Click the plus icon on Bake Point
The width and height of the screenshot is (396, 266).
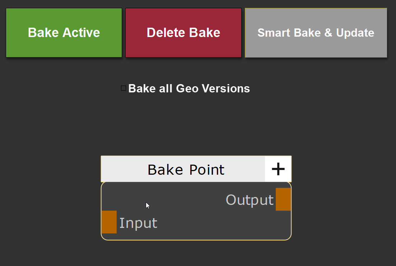click(278, 169)
